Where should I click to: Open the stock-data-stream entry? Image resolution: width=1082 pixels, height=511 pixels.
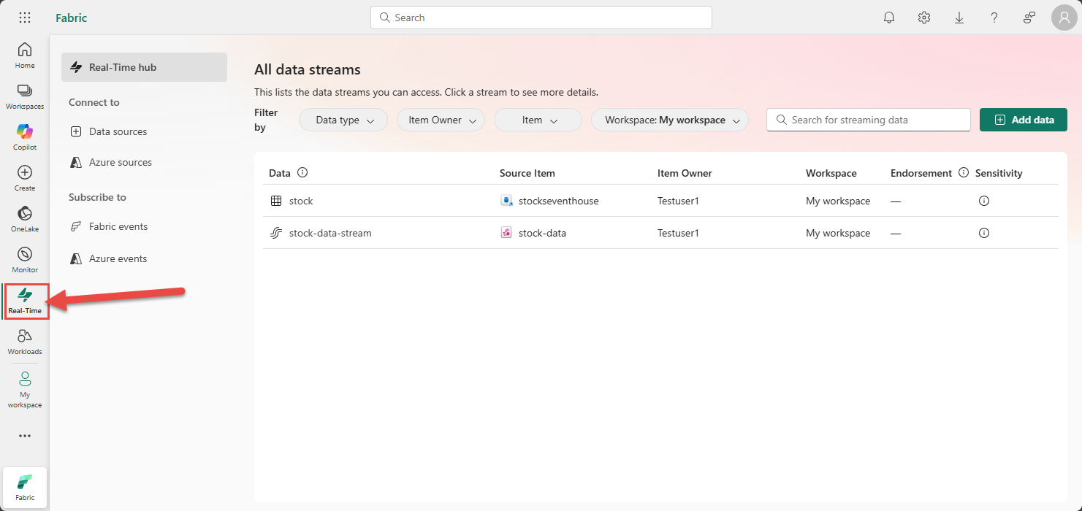[330, 233]
